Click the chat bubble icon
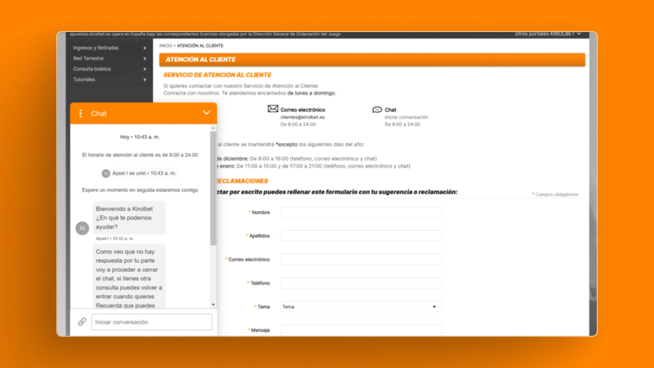 click(x=376, y=108)
